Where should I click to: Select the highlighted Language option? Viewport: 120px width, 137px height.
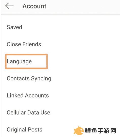19,61
